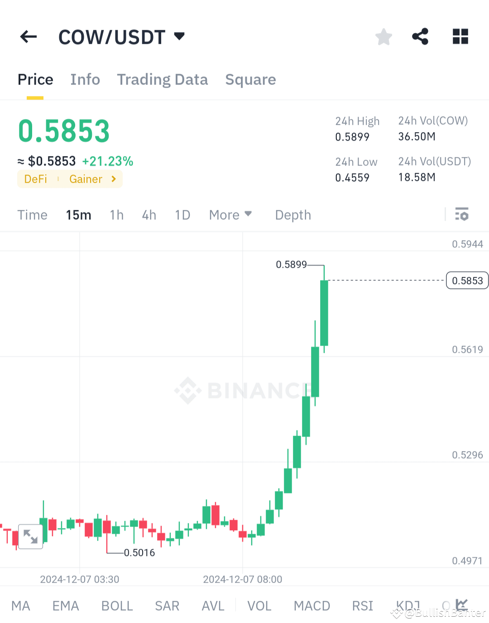This screenshot has width=489, height=623.
Task: Open the grid layout icon top right
Action: pyautogui.click(x=460, y=37)
